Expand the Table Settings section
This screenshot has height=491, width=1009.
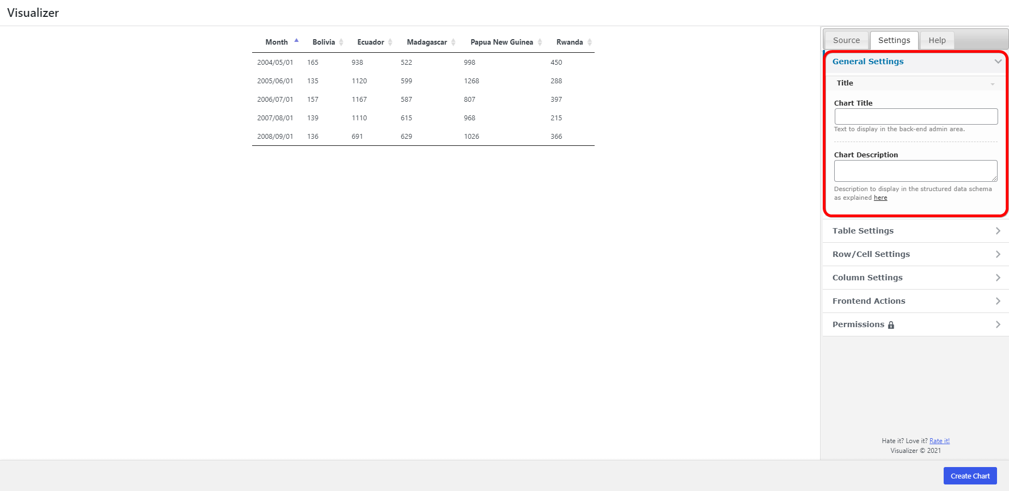pyautogui.click(x=998, y=231)
